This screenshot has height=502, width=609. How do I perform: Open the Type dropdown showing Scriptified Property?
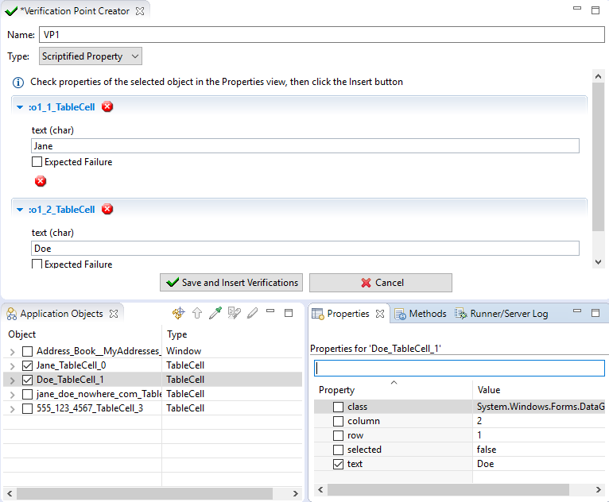point(91,56)
